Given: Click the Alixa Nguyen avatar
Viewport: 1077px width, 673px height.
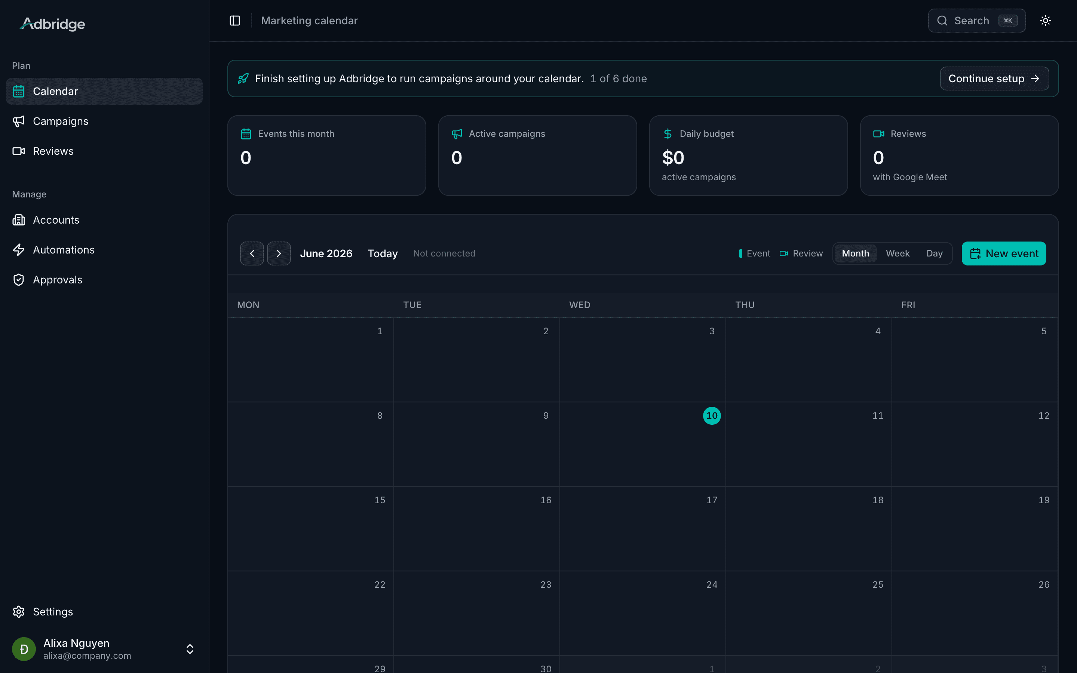Looking at the screenshot, I should pos(24,649).
